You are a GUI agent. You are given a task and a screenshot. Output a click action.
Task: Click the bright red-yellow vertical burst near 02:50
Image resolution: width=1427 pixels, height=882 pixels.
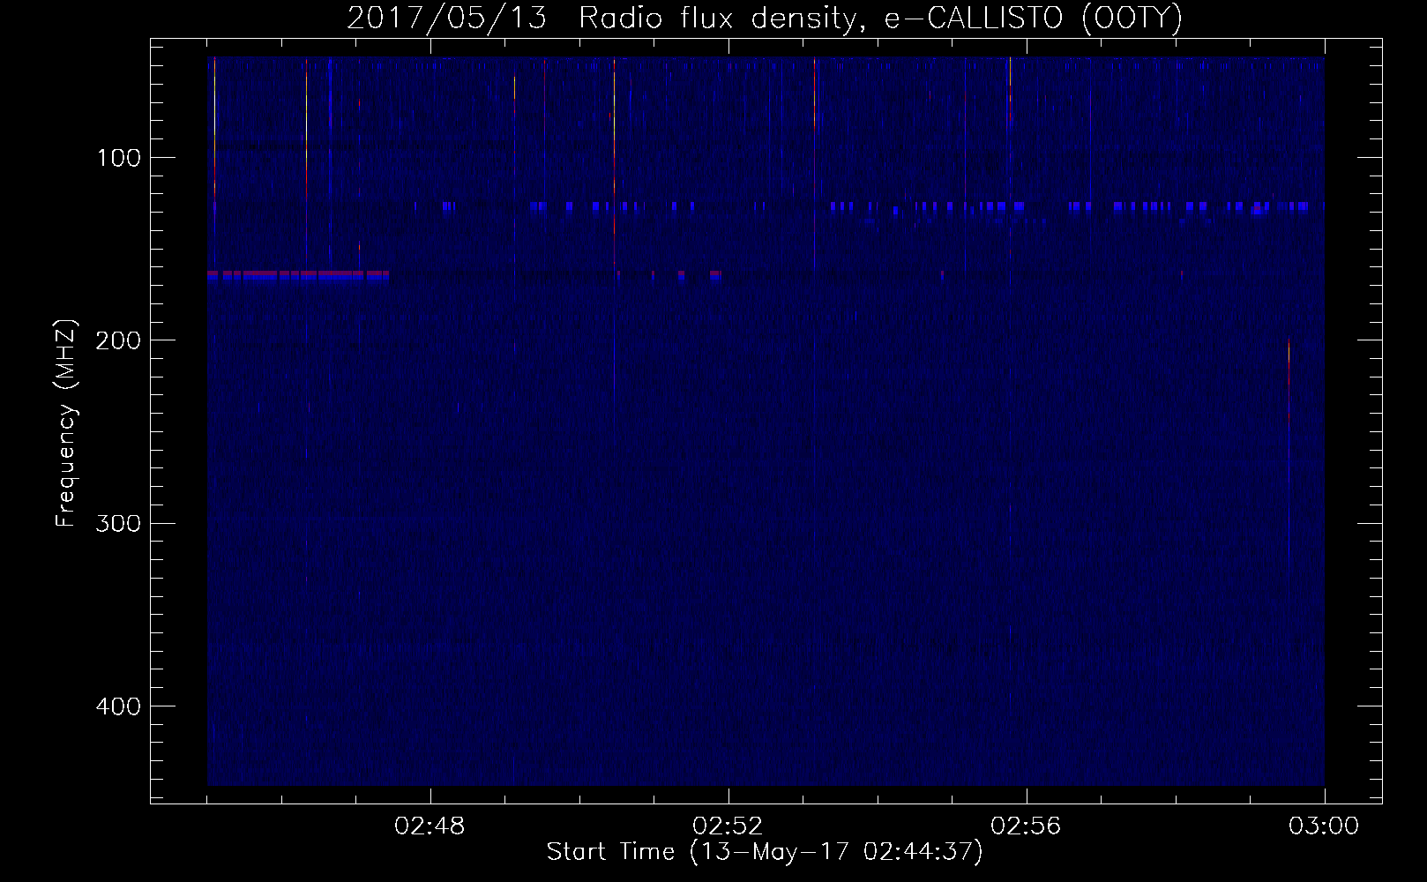[x=614, y=163]
